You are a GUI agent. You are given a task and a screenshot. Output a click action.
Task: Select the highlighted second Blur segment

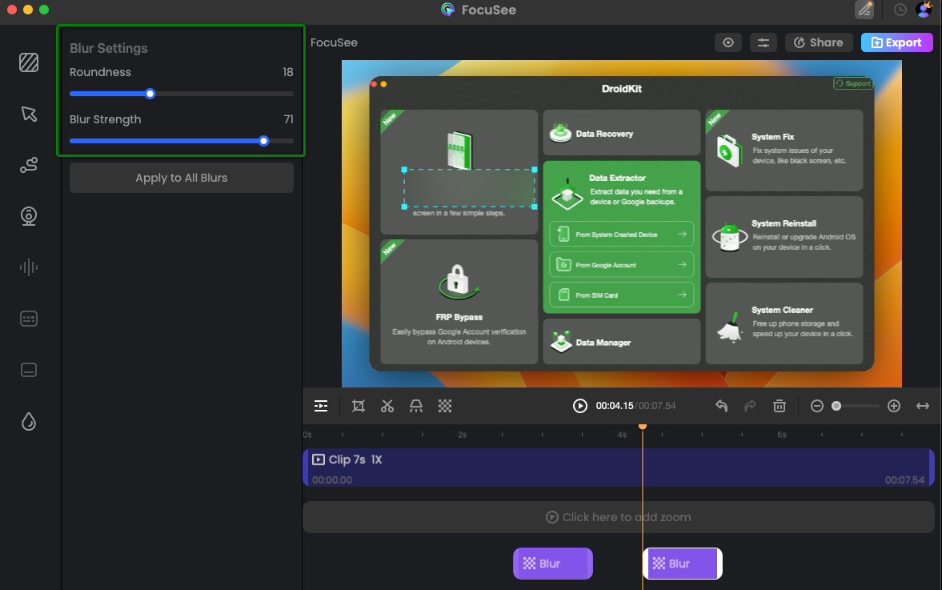click(683, 564)
